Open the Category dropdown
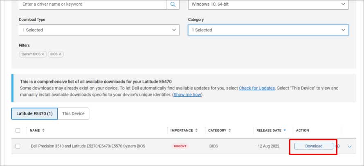Screen dimensions: 364x166 pyautogui.click(x=268, y=30)
